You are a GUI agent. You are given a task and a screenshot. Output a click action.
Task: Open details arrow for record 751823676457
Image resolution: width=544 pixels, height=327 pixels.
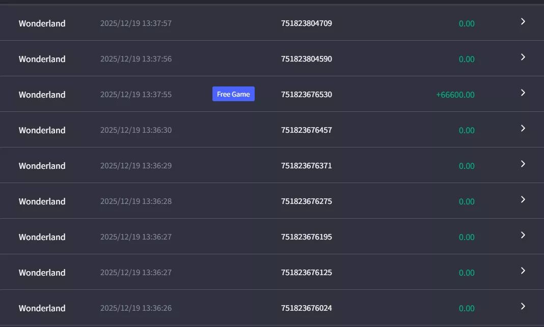[523, 129]
